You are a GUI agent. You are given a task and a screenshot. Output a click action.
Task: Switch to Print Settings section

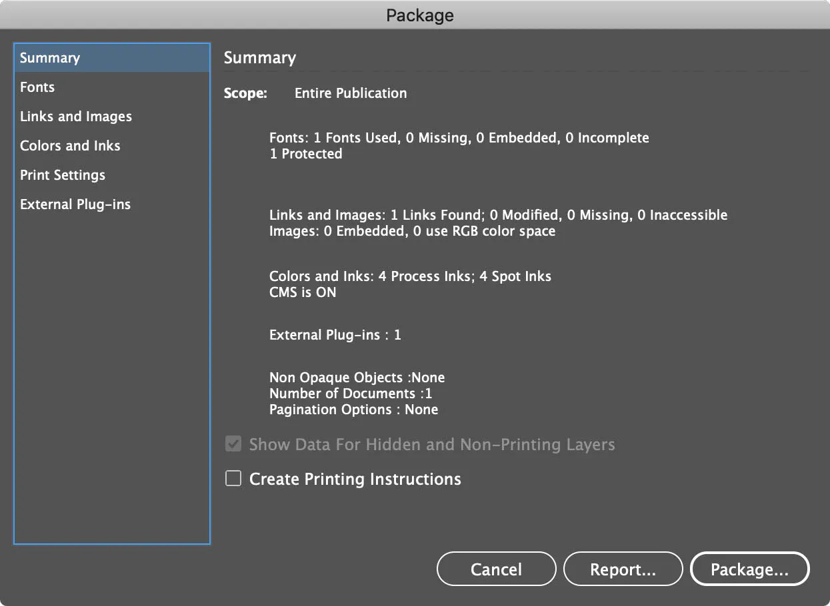pos(112,175)
